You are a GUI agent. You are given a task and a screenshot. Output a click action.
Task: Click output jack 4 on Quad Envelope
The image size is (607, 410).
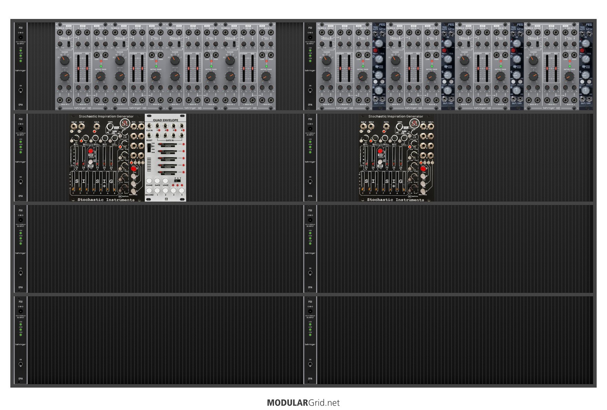tap(182, 126)
